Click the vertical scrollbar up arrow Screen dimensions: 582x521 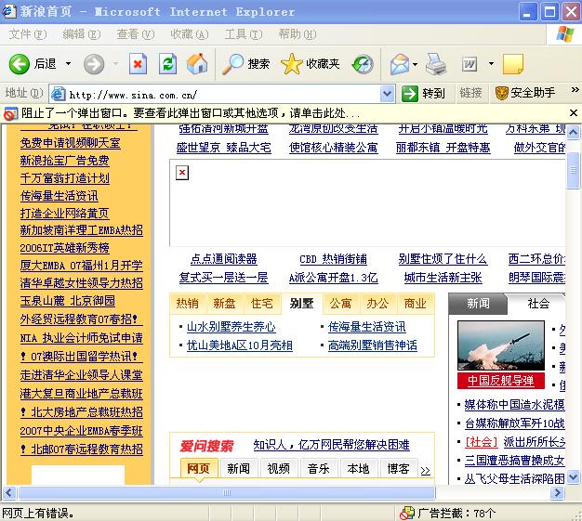tap(573, 133)
